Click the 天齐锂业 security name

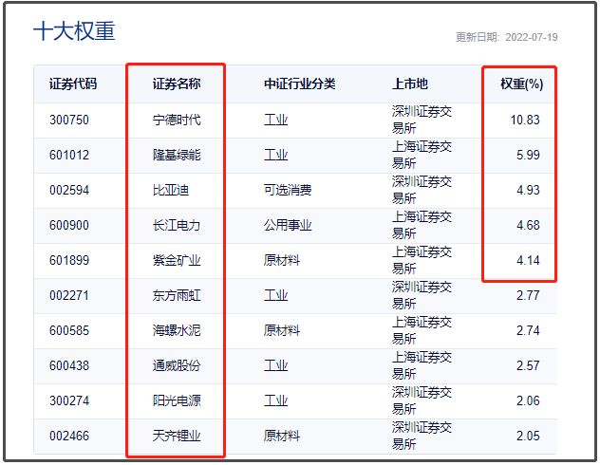coord(177,436)
